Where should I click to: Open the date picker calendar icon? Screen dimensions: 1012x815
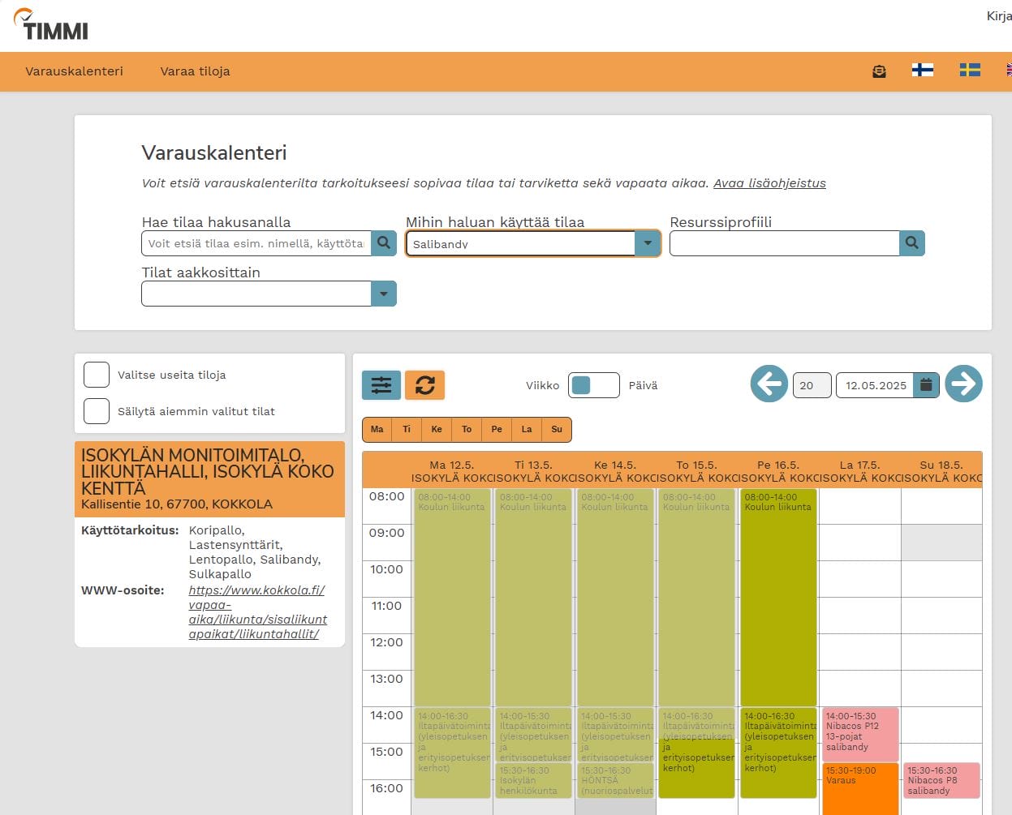point(926,385)
